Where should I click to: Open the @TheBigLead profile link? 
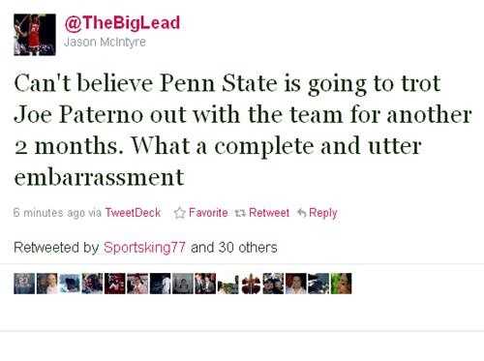click(x=122, y=23)
